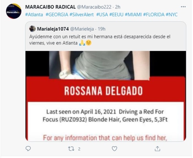The width and height of the screenshot is (193, 158).
Task: Retweet using the retweet arrows icon
Action: 71,149
